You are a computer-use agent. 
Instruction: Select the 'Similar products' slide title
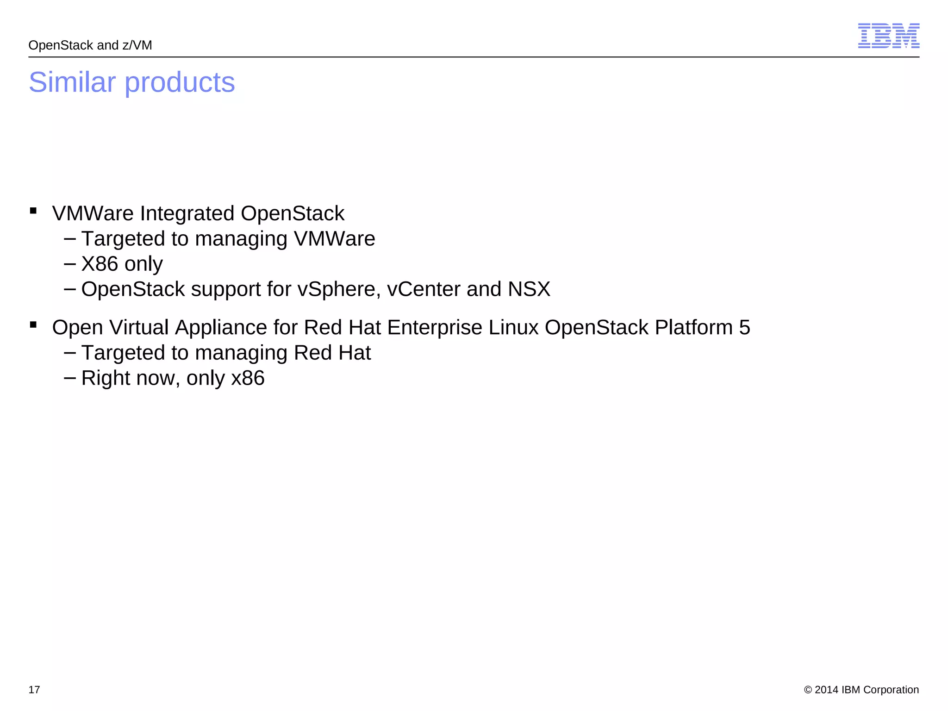tap(132, 82)
